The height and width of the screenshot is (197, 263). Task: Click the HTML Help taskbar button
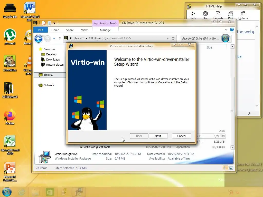(64, 192)
